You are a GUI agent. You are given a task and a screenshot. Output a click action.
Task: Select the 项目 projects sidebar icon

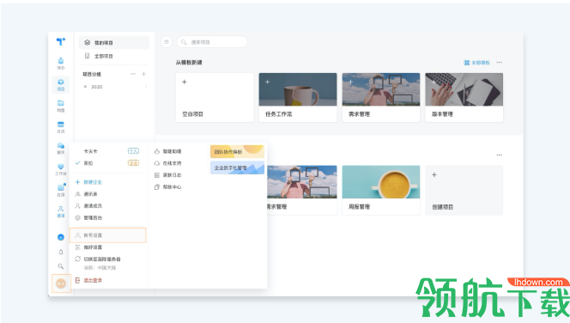61,85
